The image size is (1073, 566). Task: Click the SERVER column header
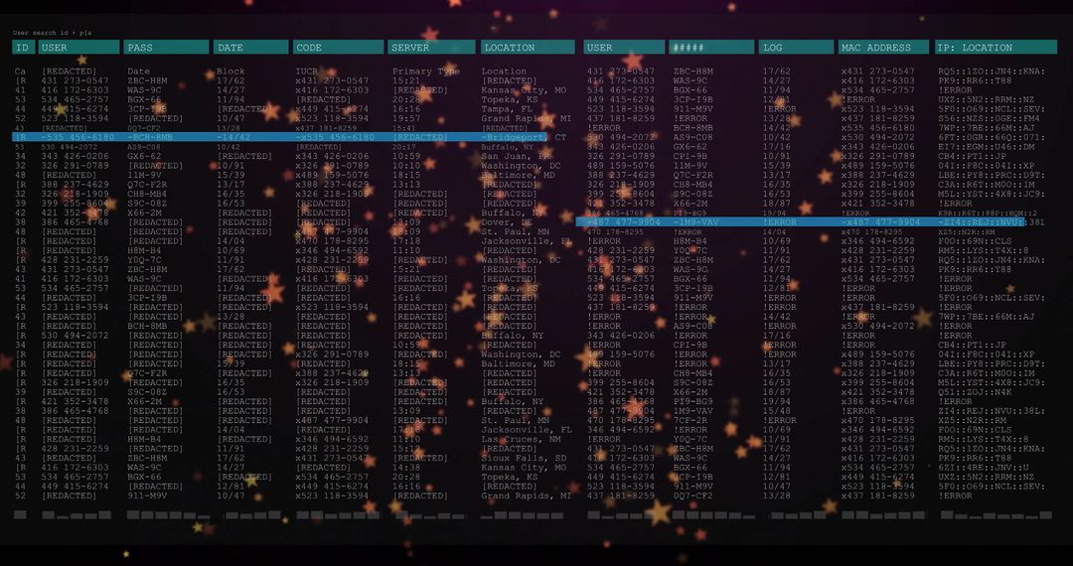[431, 48]
